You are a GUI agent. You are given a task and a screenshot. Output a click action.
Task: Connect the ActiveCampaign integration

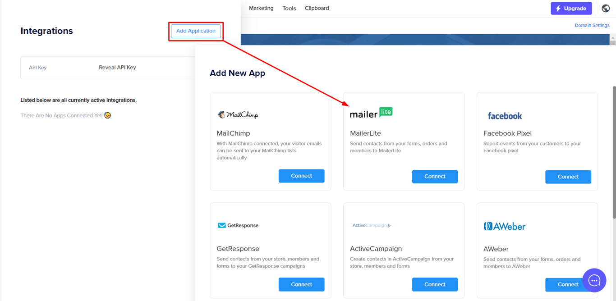click(435, 284)
